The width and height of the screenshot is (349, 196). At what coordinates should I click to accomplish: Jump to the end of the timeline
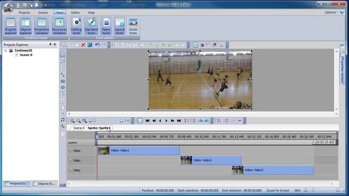(x=179, y=121)
